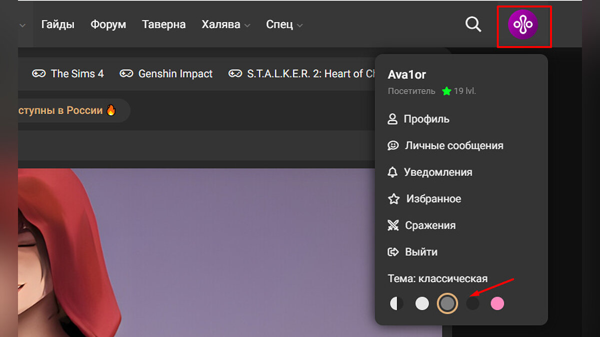Open the Гайды navigation item

[58, 24]
